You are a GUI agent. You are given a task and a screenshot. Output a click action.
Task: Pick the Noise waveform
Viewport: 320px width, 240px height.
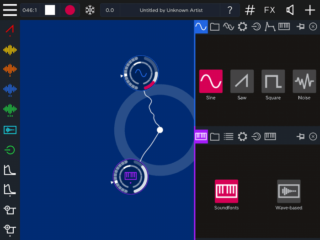click(x=304, y=81)
